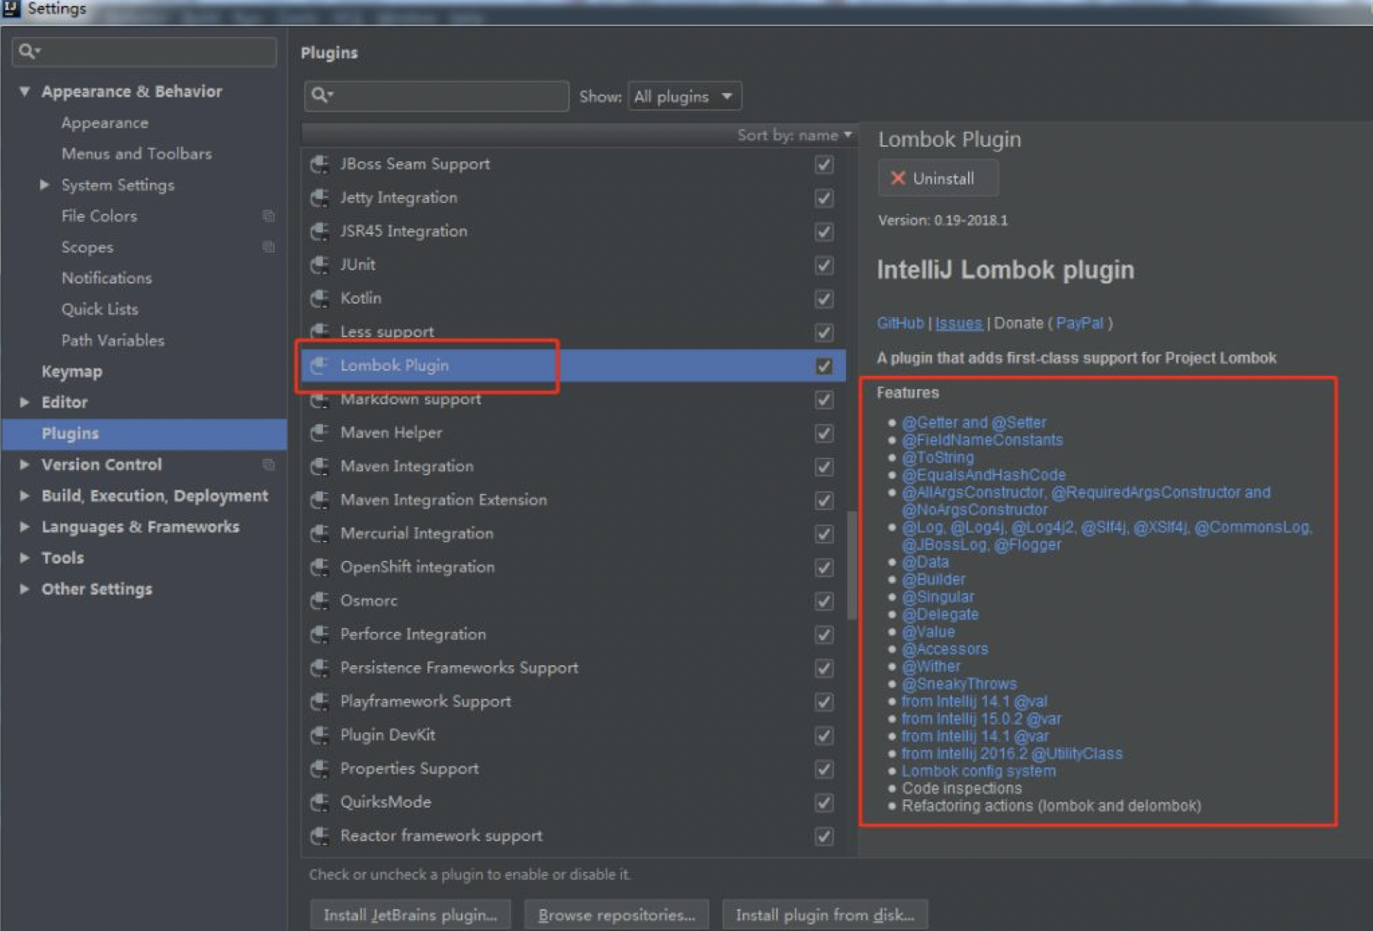Screen dimensions: 1373x931
Task: Click the Persistence Frameworks Support plugin icon
Action: pos(319,668)
